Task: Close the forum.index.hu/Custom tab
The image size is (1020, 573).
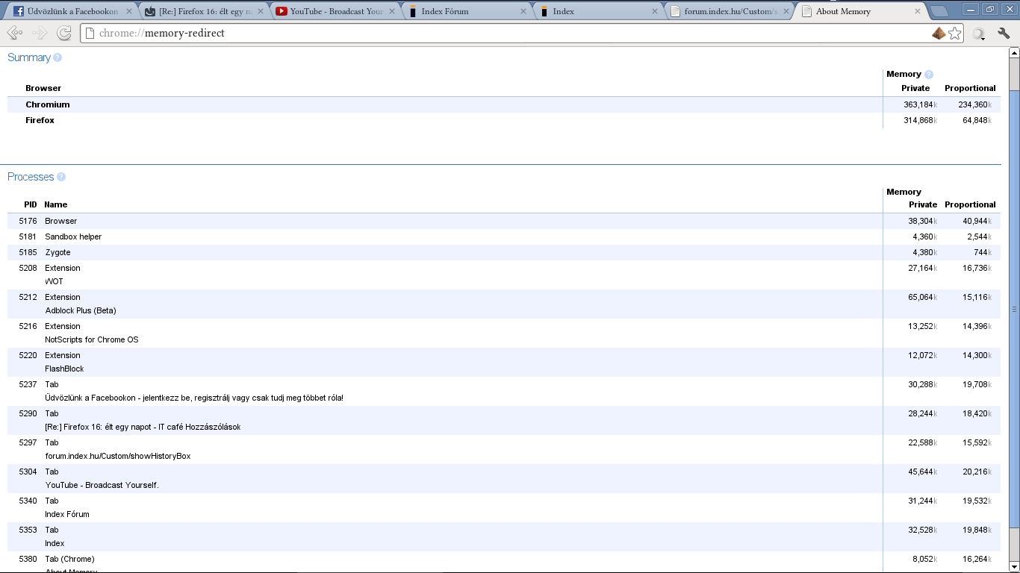Action: [x=786, y=11]
